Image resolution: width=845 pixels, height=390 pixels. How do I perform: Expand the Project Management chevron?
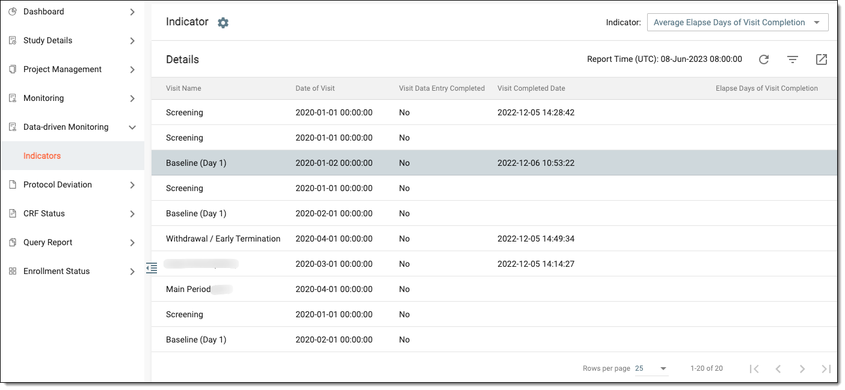[132, 69]
